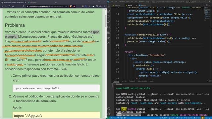Close the terminal panel
Viewport: 212px width, 119px height.
(210, 81)
